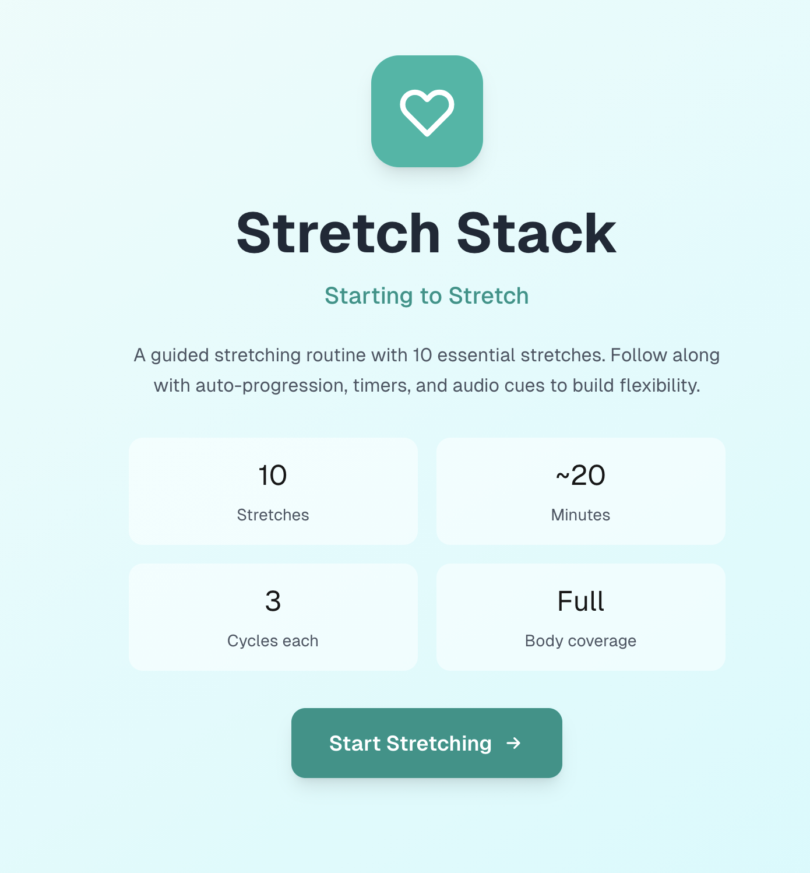Select the Starting to Stretch link

pyautogui.click(x=427, y=296)
